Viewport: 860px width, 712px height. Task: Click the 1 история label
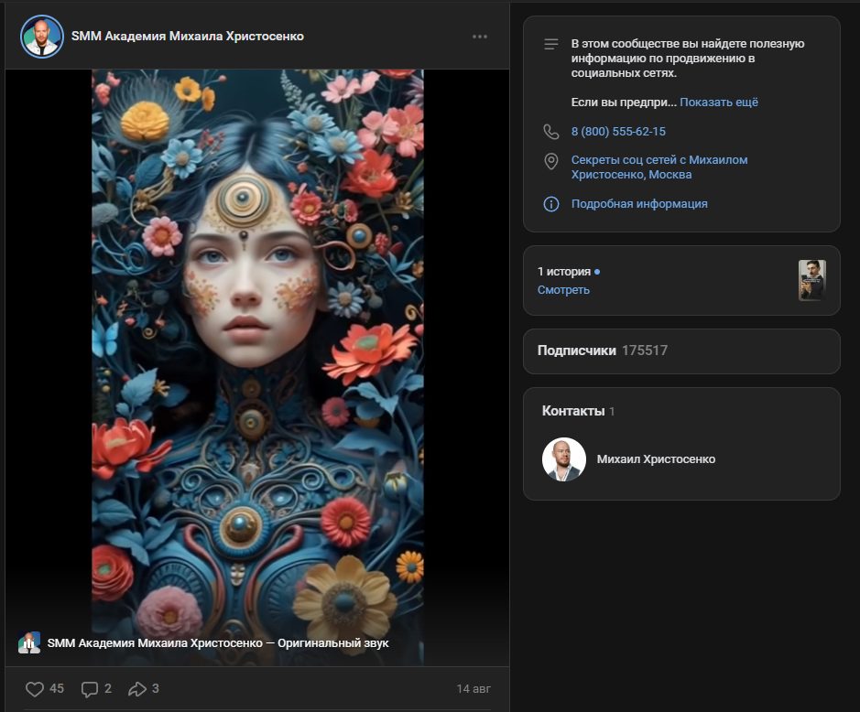564,271
